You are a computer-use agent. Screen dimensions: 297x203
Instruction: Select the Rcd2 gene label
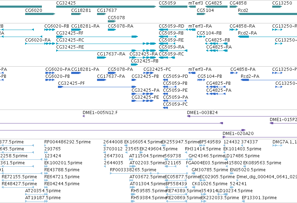(x=243, y=10)
